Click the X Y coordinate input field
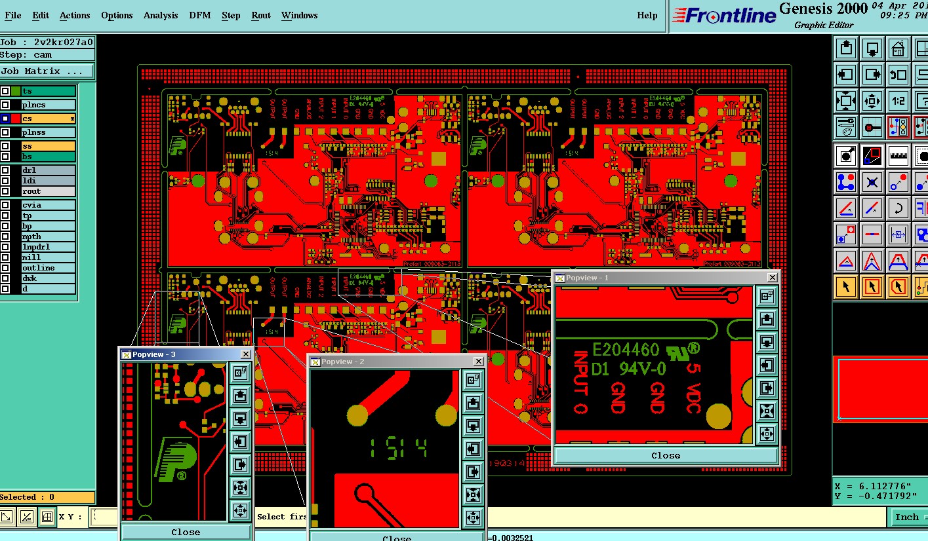The width and height of the screenshot is (928, 541). click(x=105, y=517)
